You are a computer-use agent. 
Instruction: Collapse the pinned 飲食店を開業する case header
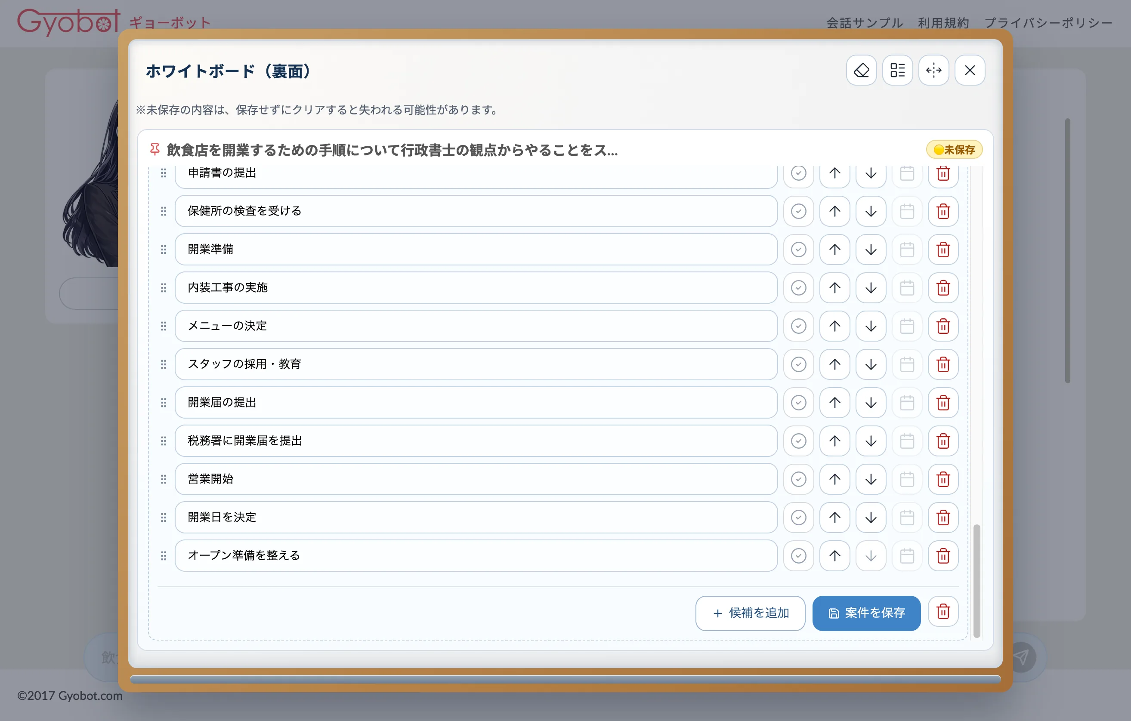(392, 150)
